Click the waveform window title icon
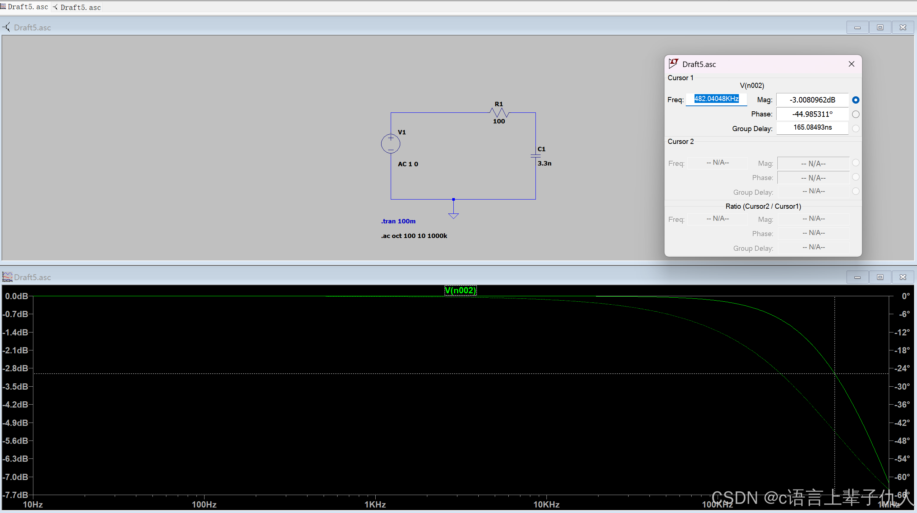The height and width of the screenshot is (513, 917). click(x=7, y=277)
